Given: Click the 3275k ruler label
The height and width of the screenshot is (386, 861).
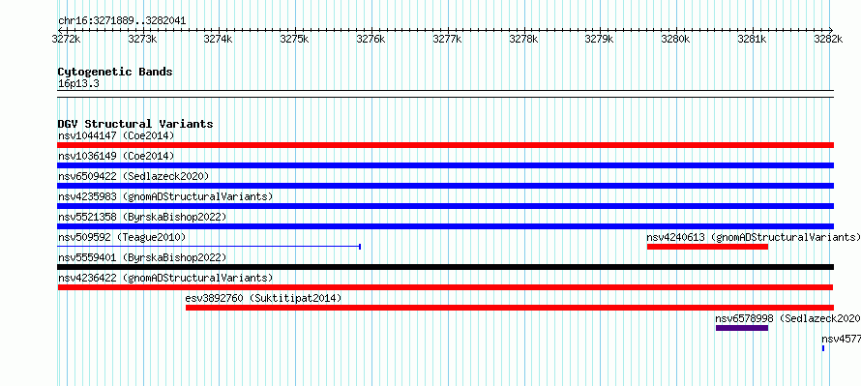Looking at the screenshot, I should pos(295,39).
